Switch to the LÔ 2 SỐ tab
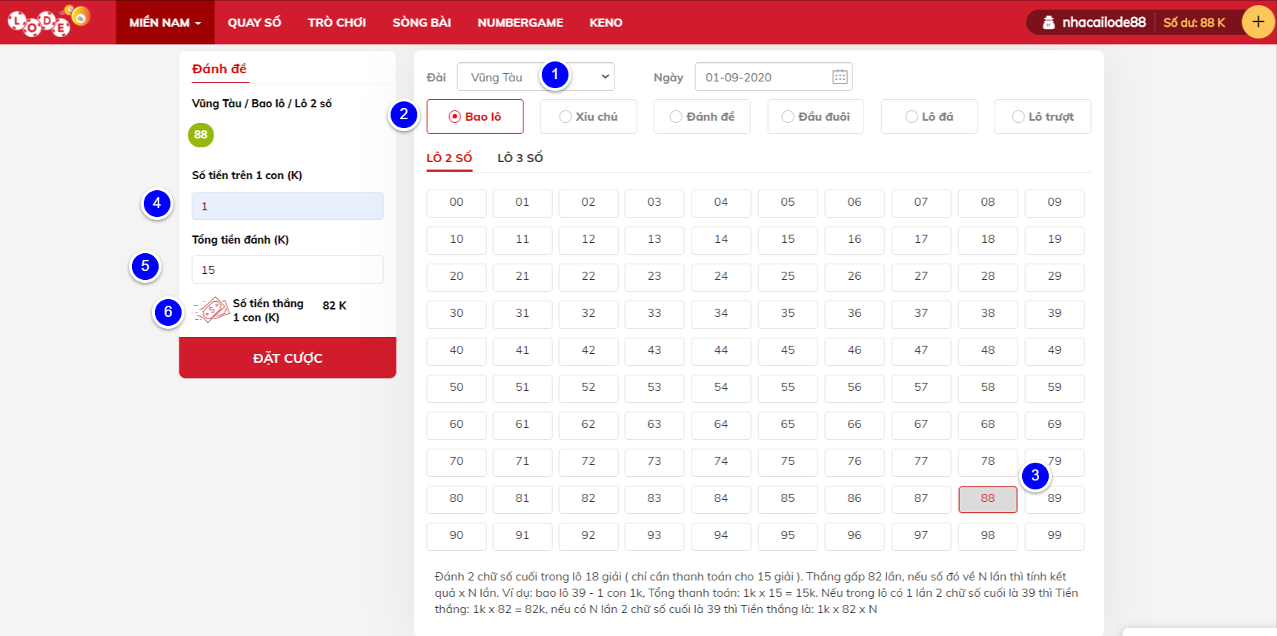Image resolution: width=1277 pixels, height=636 pixels. tap(449, 158)
